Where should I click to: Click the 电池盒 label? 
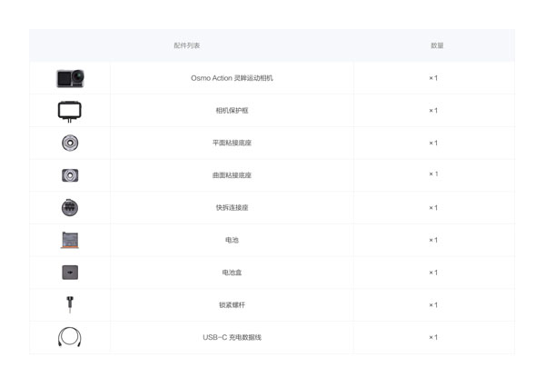(x=232, y=273)
